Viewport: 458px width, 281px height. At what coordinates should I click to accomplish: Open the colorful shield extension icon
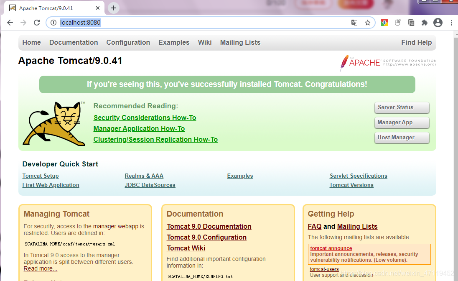pos(384,23)
